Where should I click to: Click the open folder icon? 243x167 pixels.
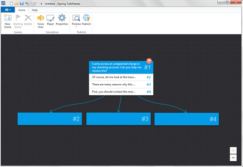(x=17, y=3)
